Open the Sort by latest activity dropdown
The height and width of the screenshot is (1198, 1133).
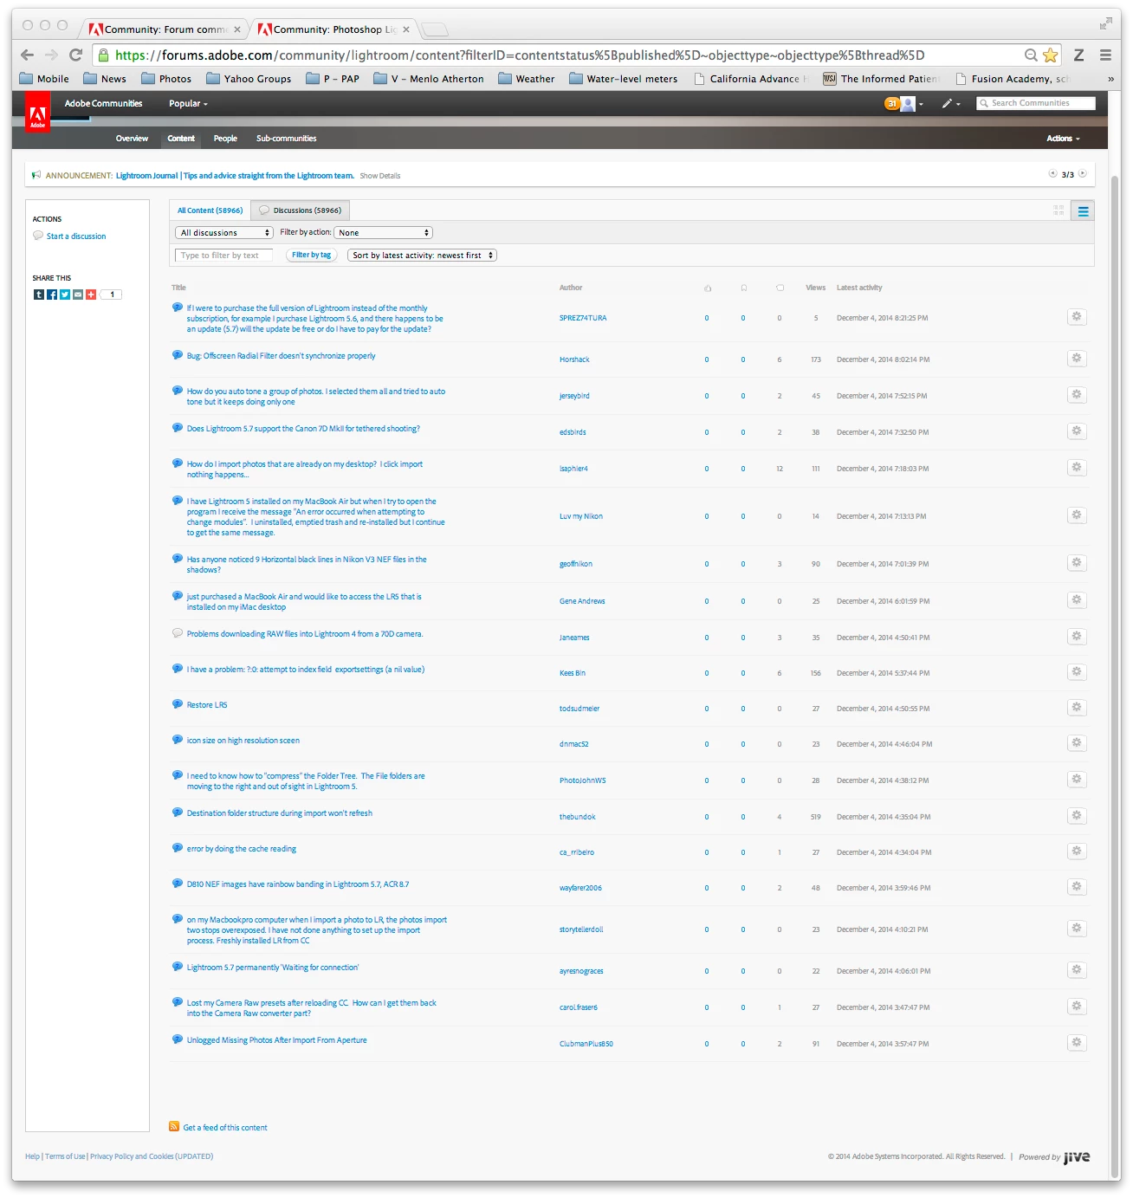[422, 255]
